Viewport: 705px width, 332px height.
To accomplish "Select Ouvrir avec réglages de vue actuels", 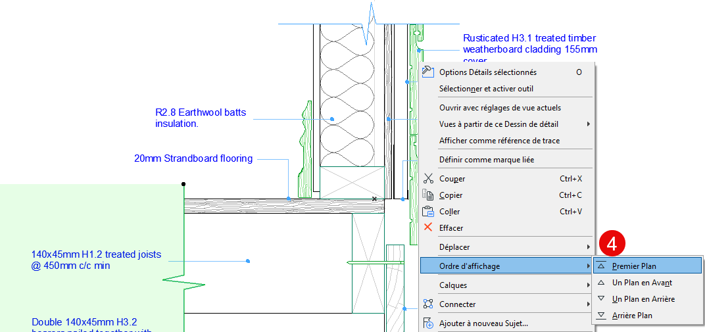I will (506, 108).
